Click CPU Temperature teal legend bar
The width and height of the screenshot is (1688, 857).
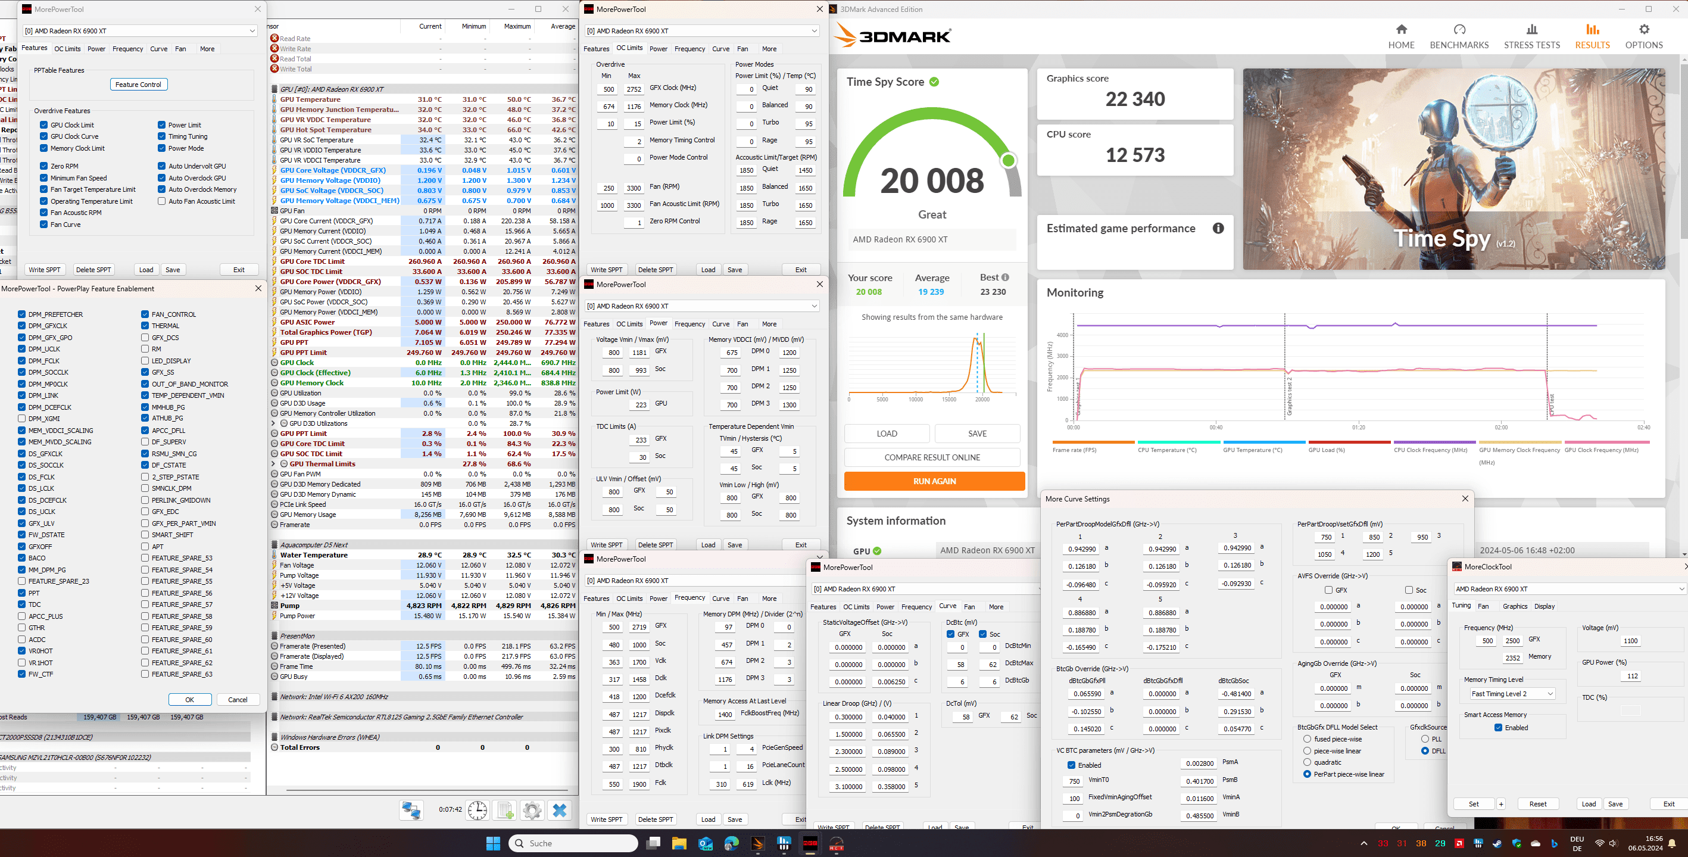(1178, 442)
